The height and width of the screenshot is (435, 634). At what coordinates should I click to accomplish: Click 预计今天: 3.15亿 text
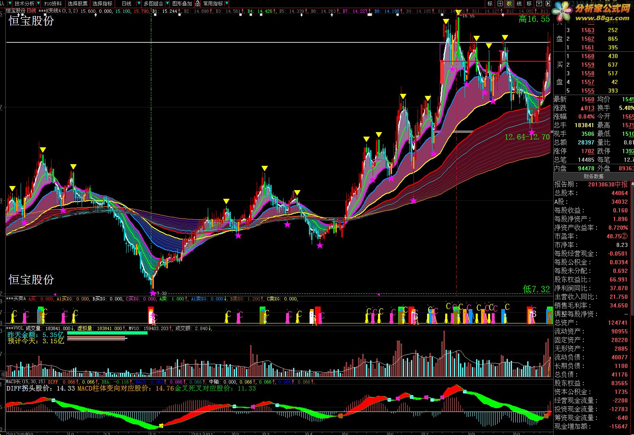36,341
